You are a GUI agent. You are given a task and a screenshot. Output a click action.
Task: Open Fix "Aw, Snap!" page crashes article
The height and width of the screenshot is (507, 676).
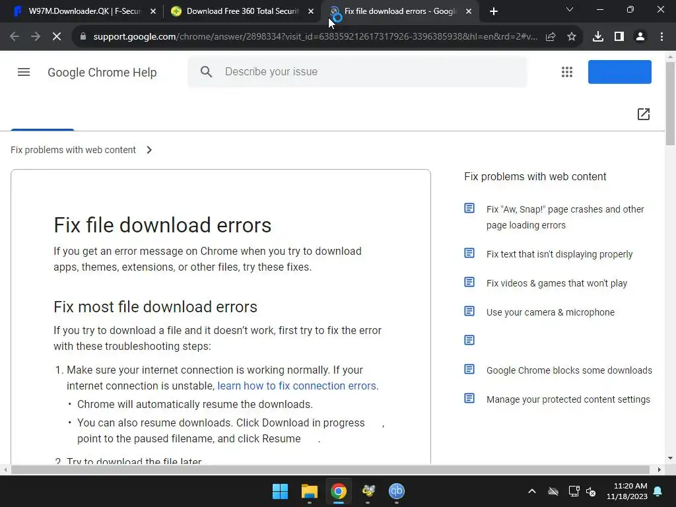(565, 217)
